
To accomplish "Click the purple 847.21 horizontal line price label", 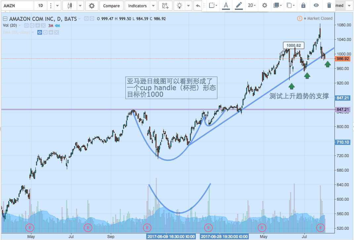I will [x=342, y=110].
